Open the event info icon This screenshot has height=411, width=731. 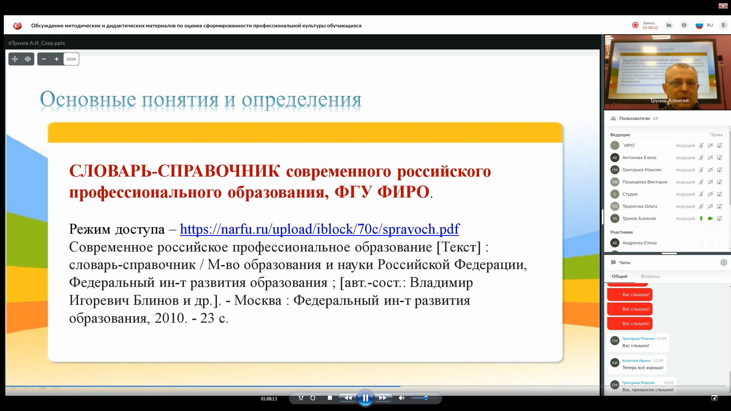tap(684, 25)
